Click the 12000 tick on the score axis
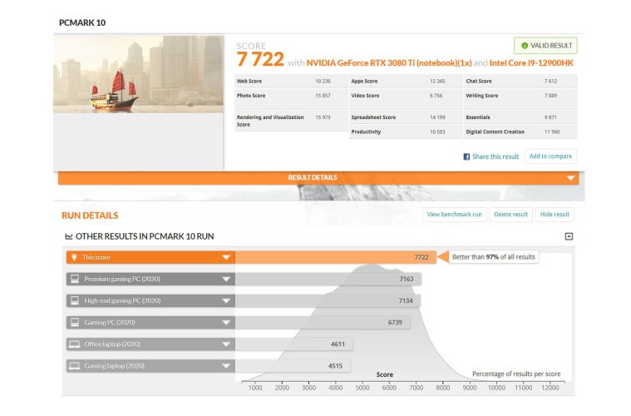This screenshot has height=416, width=631. pos(550,388)
